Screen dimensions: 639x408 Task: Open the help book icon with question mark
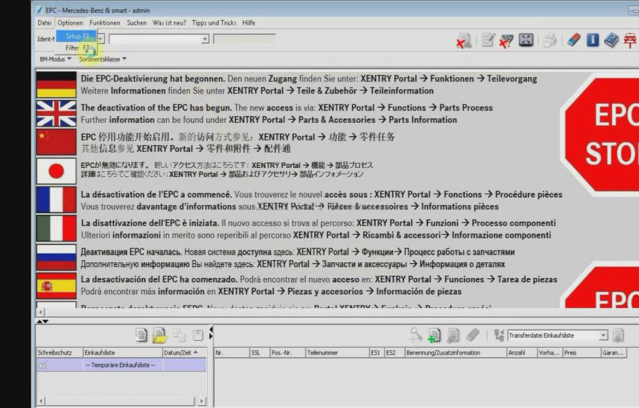tap(612, 40)
